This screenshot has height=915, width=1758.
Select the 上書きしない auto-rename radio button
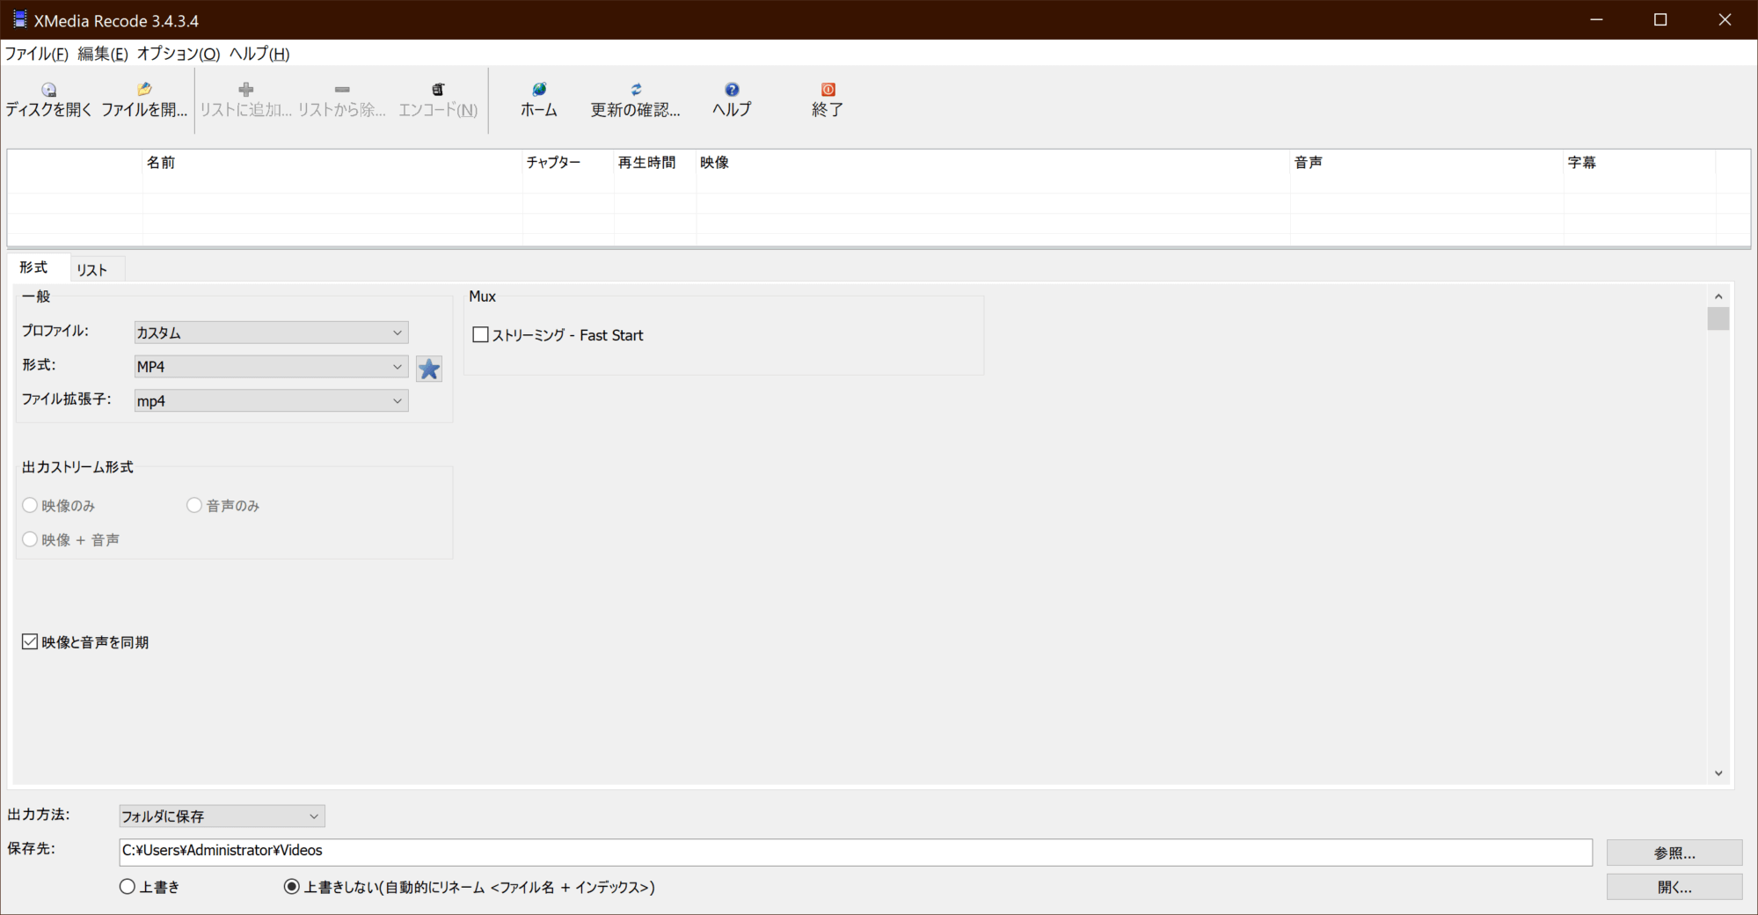(292, 887)
